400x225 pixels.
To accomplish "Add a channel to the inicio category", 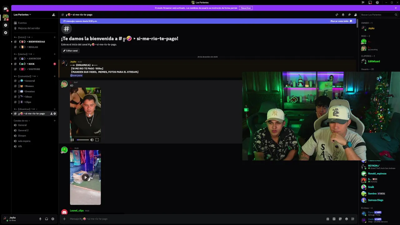I will pyautogui.click(x=55, y=37).
